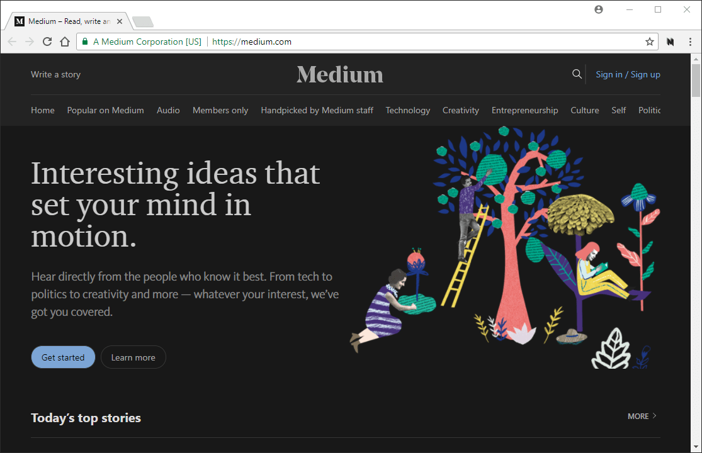702x453 pixels.
Task: Click the Medium logo wordmark
Action: [339, 74]
